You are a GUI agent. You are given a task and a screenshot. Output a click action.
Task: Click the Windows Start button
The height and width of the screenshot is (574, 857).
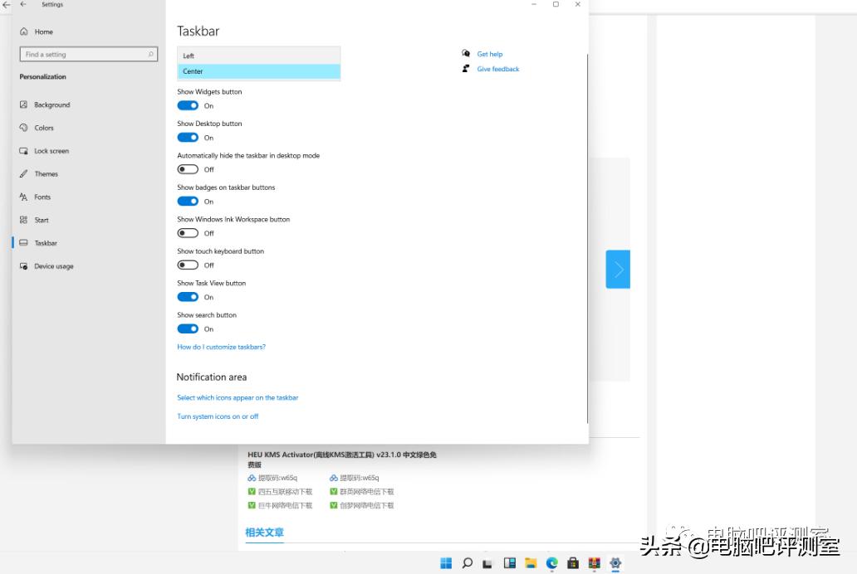tap(446, 562)
